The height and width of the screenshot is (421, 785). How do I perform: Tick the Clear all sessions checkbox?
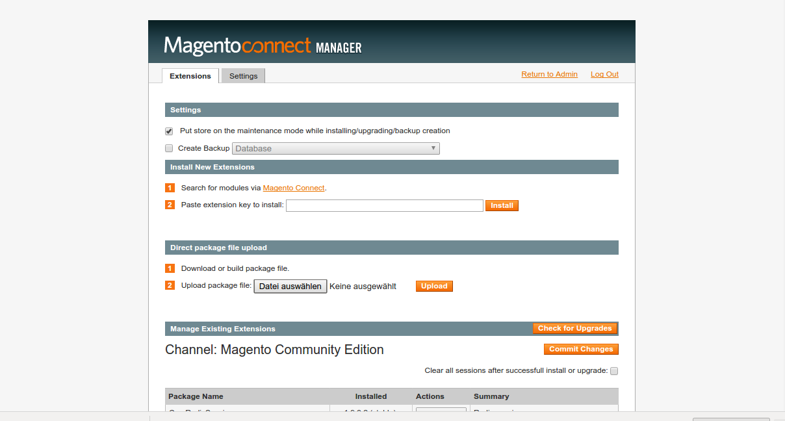click(614, 371)
